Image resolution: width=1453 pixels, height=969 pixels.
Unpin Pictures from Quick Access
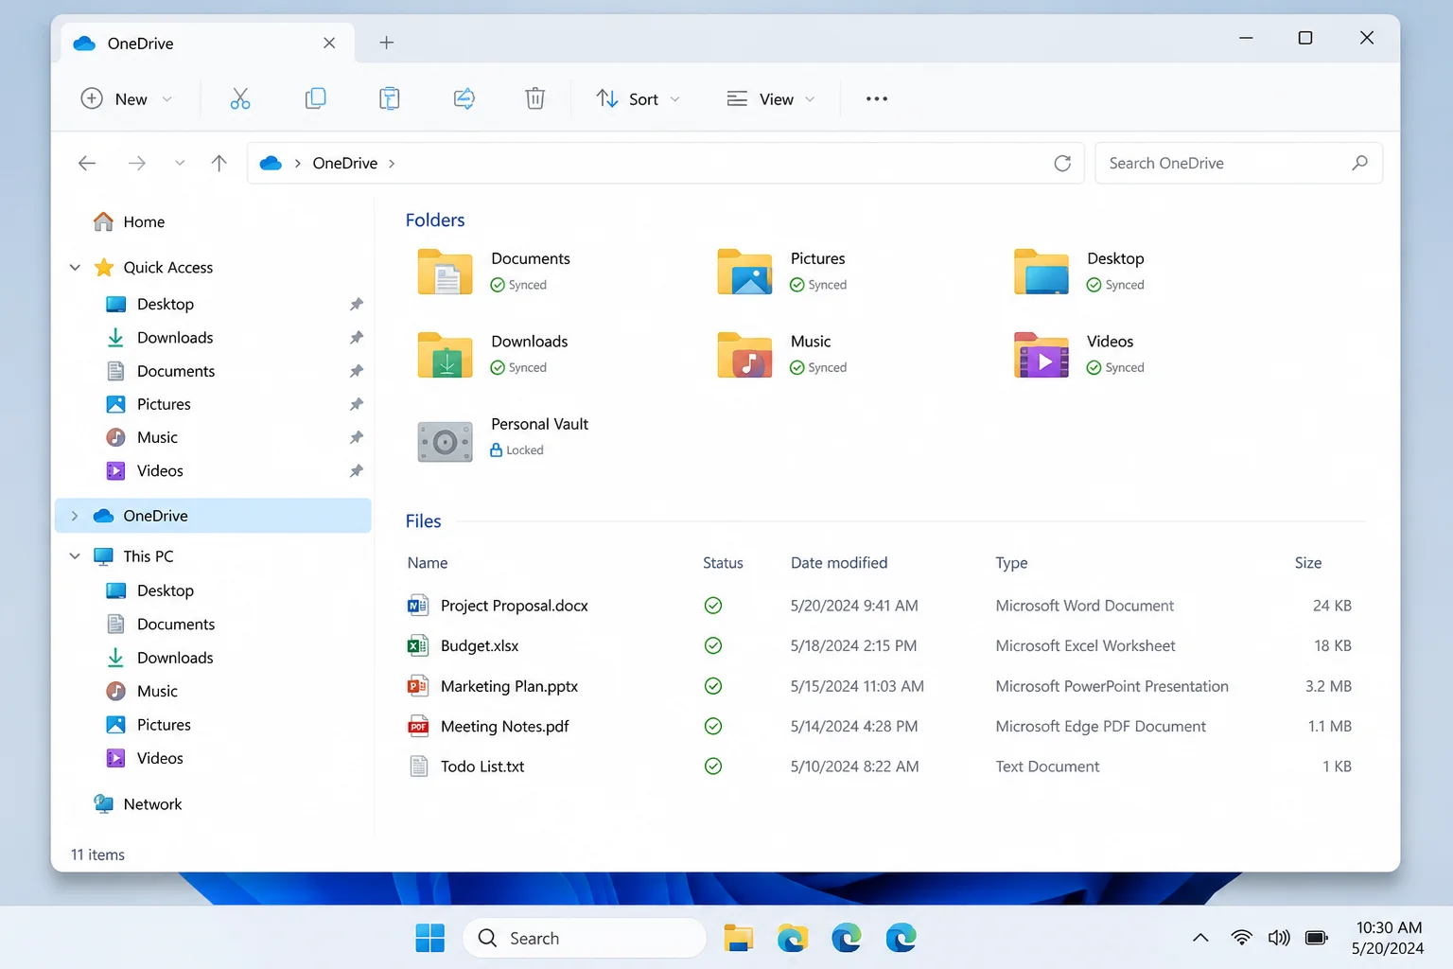tap(356, 404)
